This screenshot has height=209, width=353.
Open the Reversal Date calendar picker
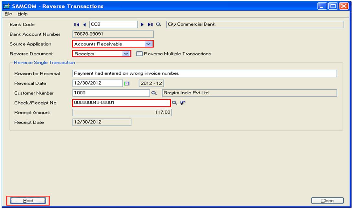tap(127, 84)
